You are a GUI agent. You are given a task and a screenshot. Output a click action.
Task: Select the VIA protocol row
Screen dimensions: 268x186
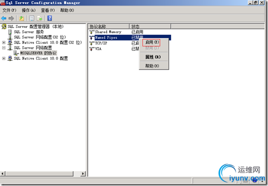point(130,49)
